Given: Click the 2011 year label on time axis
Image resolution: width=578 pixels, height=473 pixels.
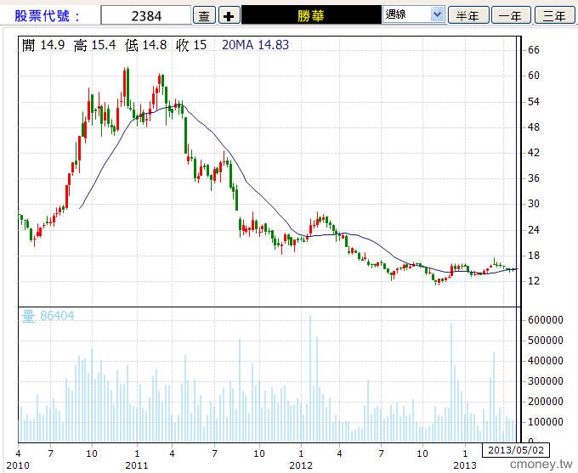Looking at the screenshot, I should tap(136, 465).
